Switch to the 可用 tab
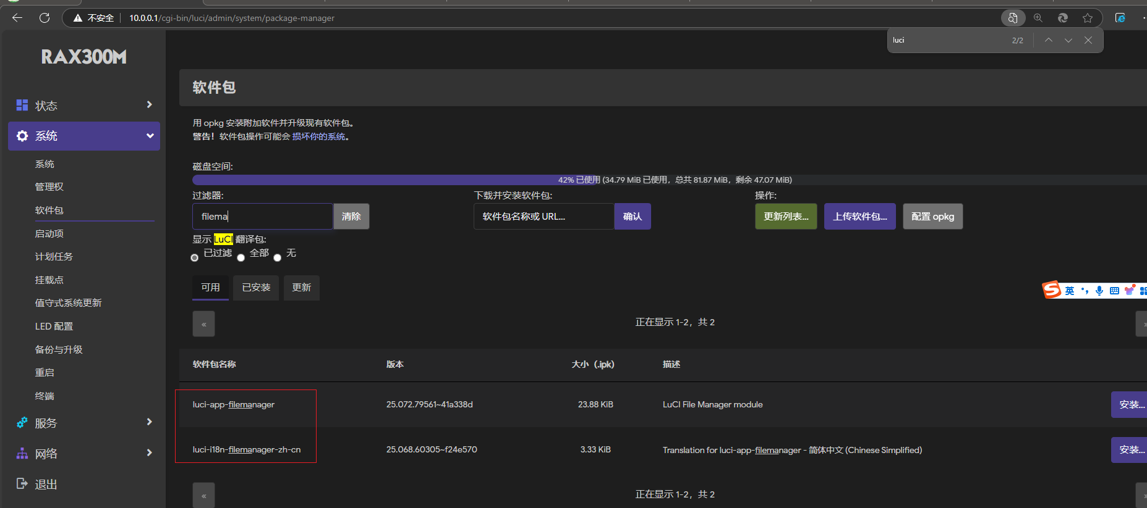The image size is (1147, 508). (x=210, y=288)
